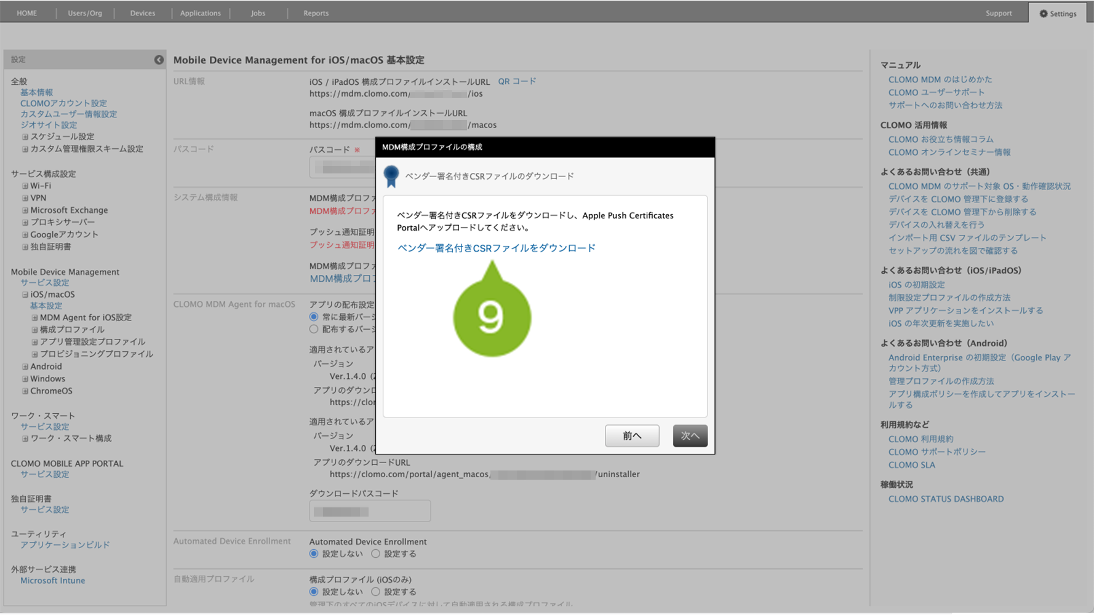Screen dimensions: 1094x615
Task: Collapse the iOS/macOS tree node
Action: click(x=25, y=295)
